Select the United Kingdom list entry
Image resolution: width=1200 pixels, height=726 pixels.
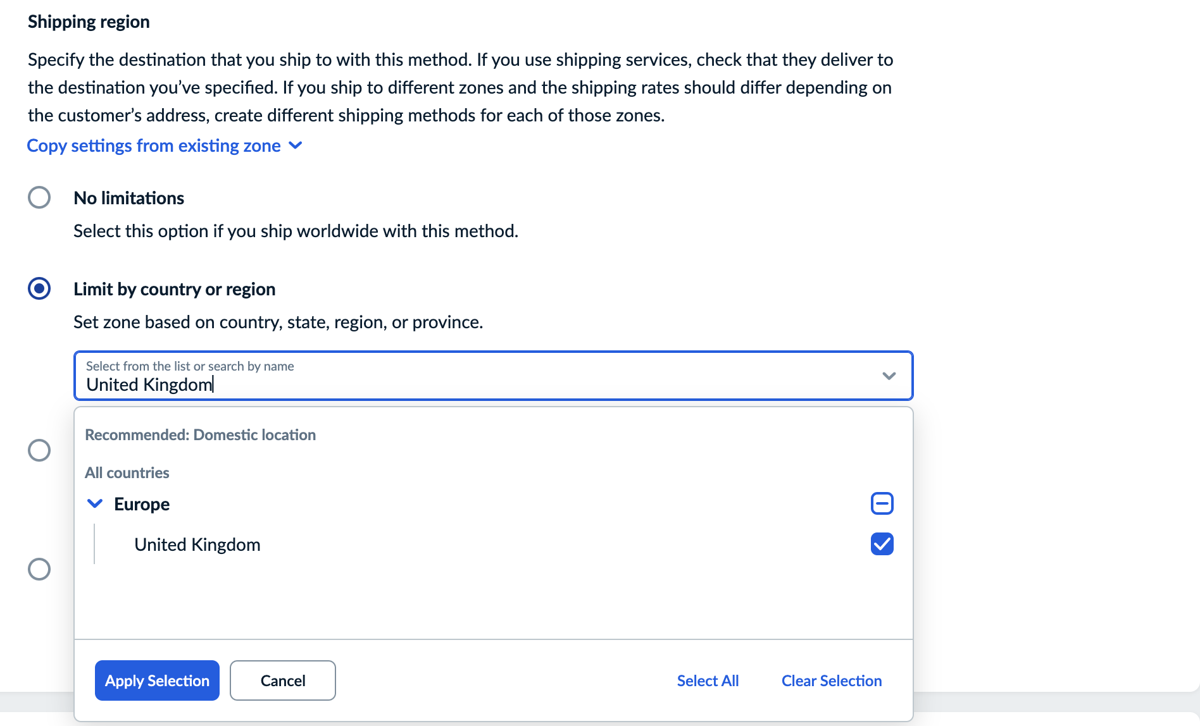(x=197, y=544)
